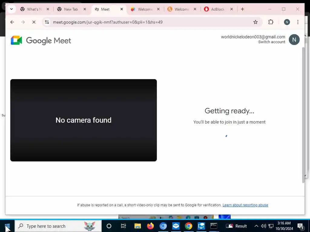Open the tab search dropdown arrow
310x232 pixels.
[x=12, y=9]
